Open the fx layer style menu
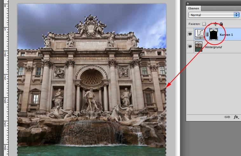The height and width of the screenshot is (156, 241). (236, 117)
